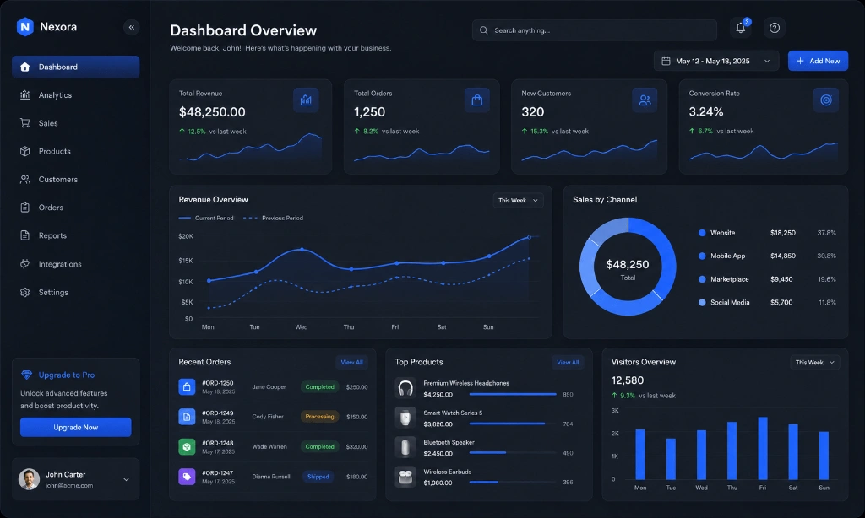The width and height of the screenshot is (865, 518).
Task: Click the bag icon of order #ORD-1250
Action: [x=187, y=387]
